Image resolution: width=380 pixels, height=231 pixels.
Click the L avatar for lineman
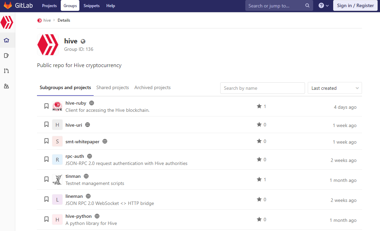click(57, 199)
